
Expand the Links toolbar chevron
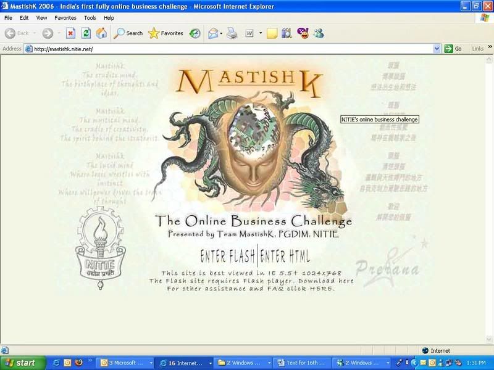(x=490, y=47)
